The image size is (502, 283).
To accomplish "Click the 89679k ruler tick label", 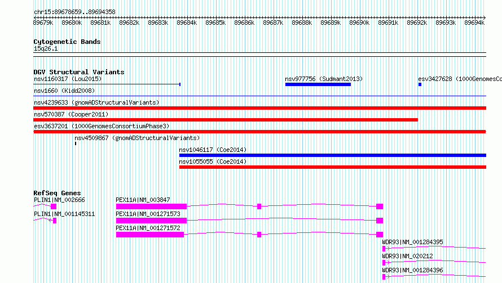I will coord(43,23).
